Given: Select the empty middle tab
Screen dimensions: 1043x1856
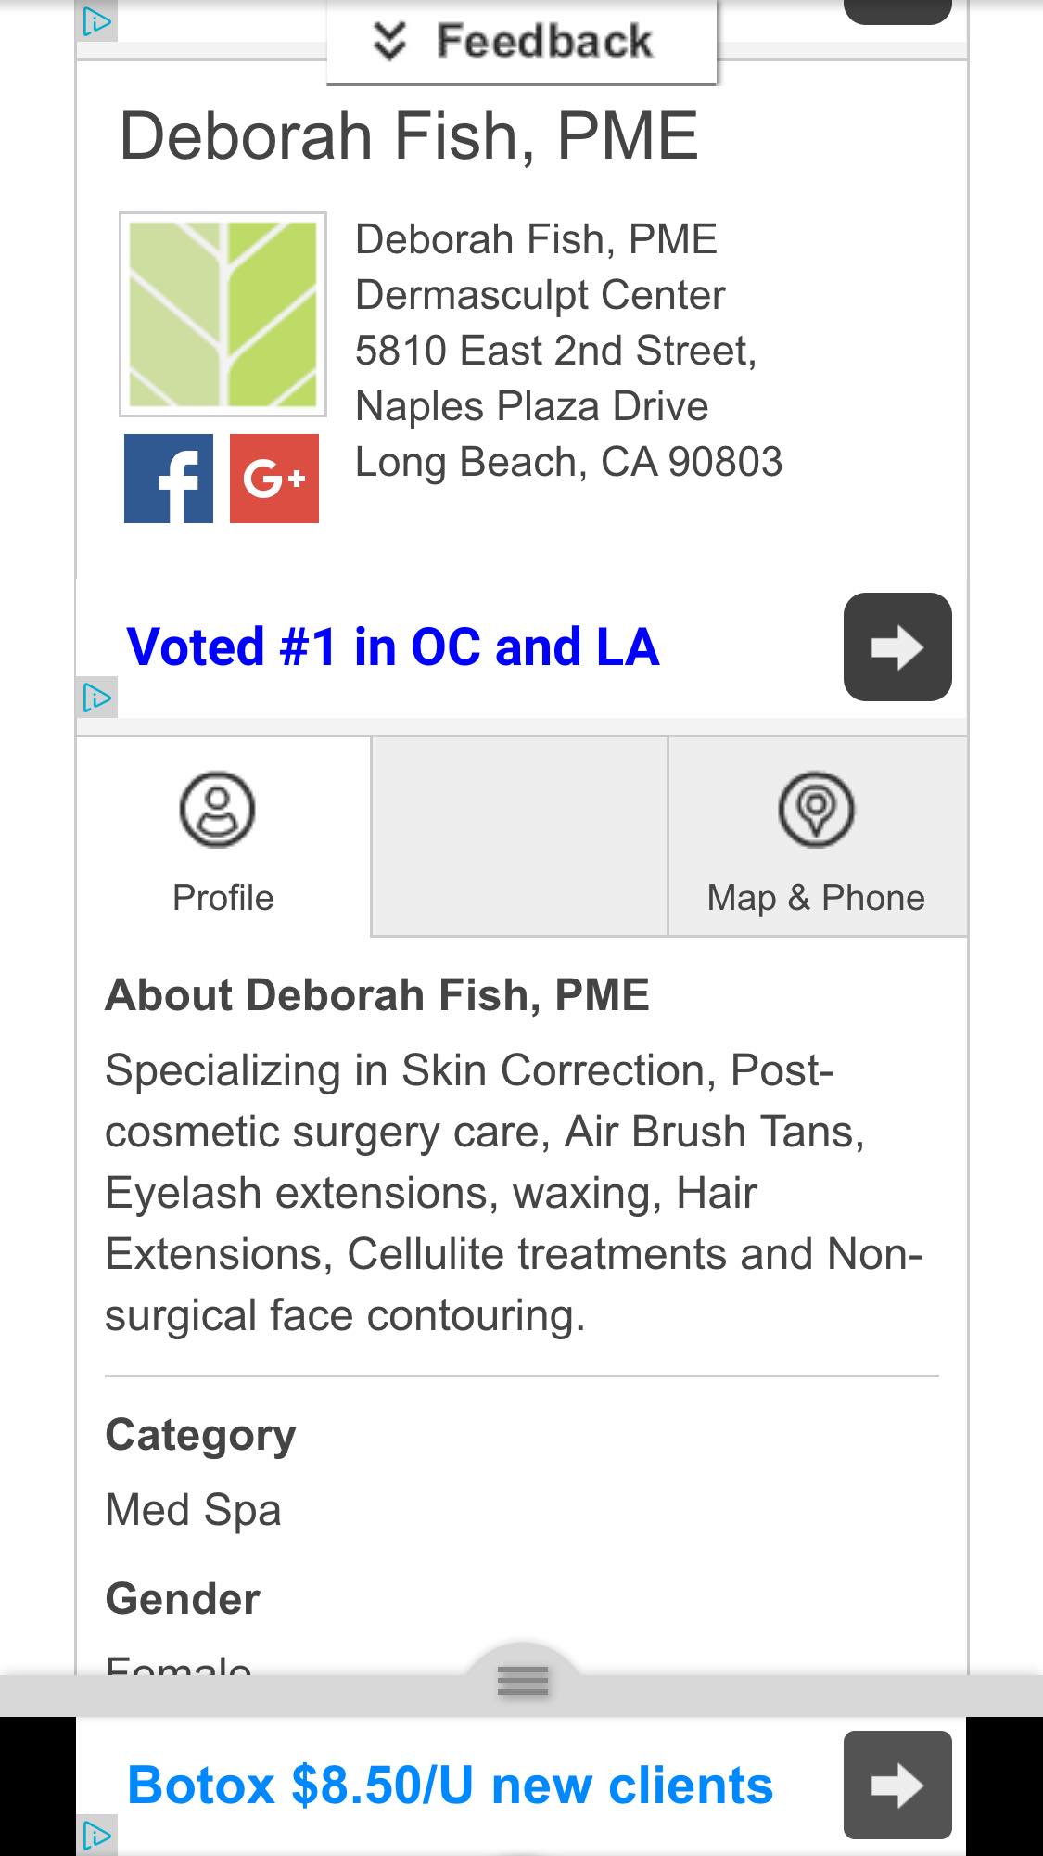Looking at the screenshot, I should coord(519,837).
